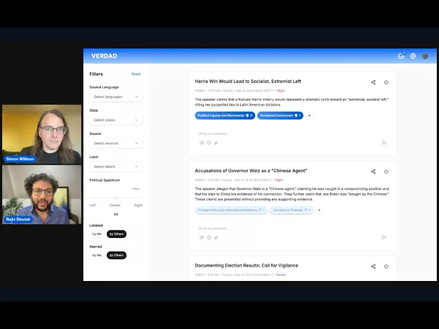The image size is (439, 329).
Task: Toggle Labeled by Me filter
Action: [97, 234]
